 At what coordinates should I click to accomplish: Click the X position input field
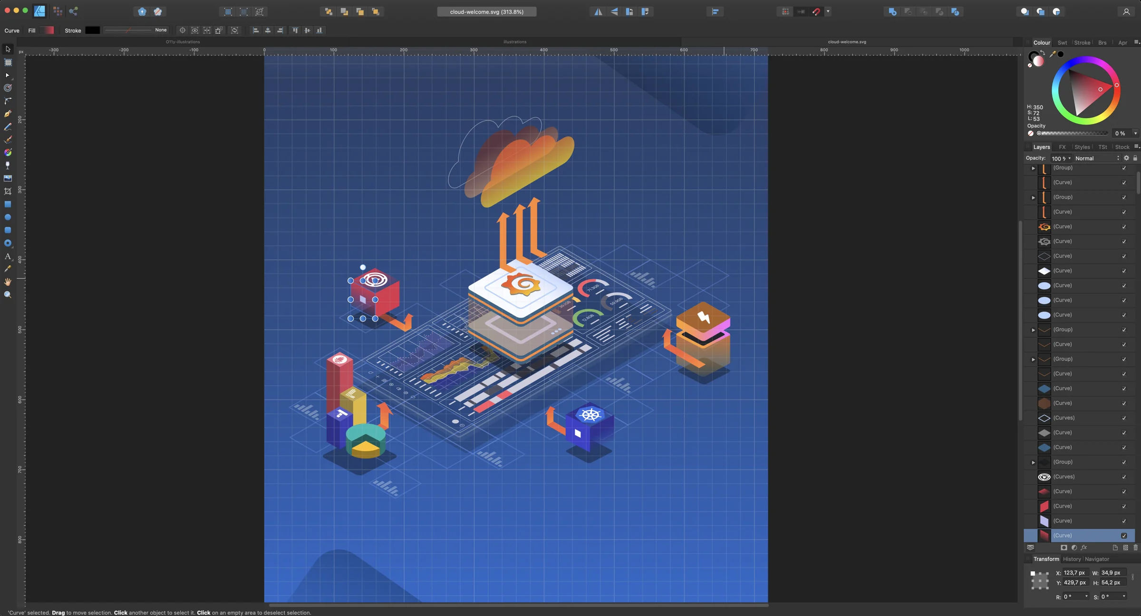point(1075,573)
